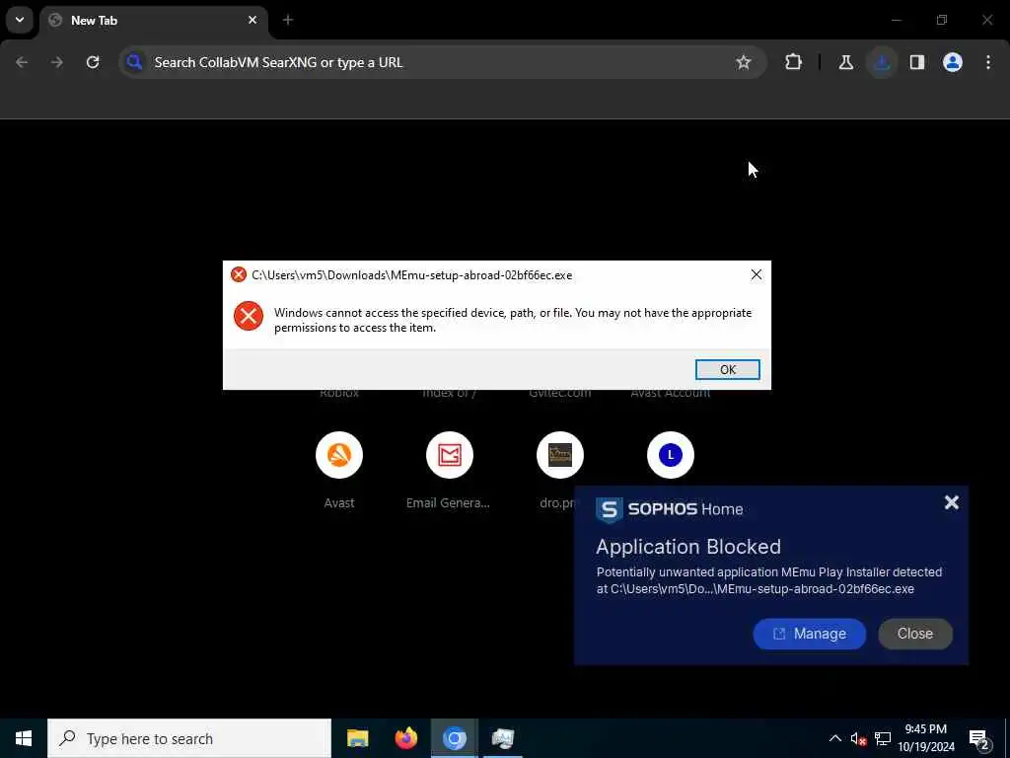This screenshot has height=758, width=1010.
Task: Reload the current page
Action: 93,62
